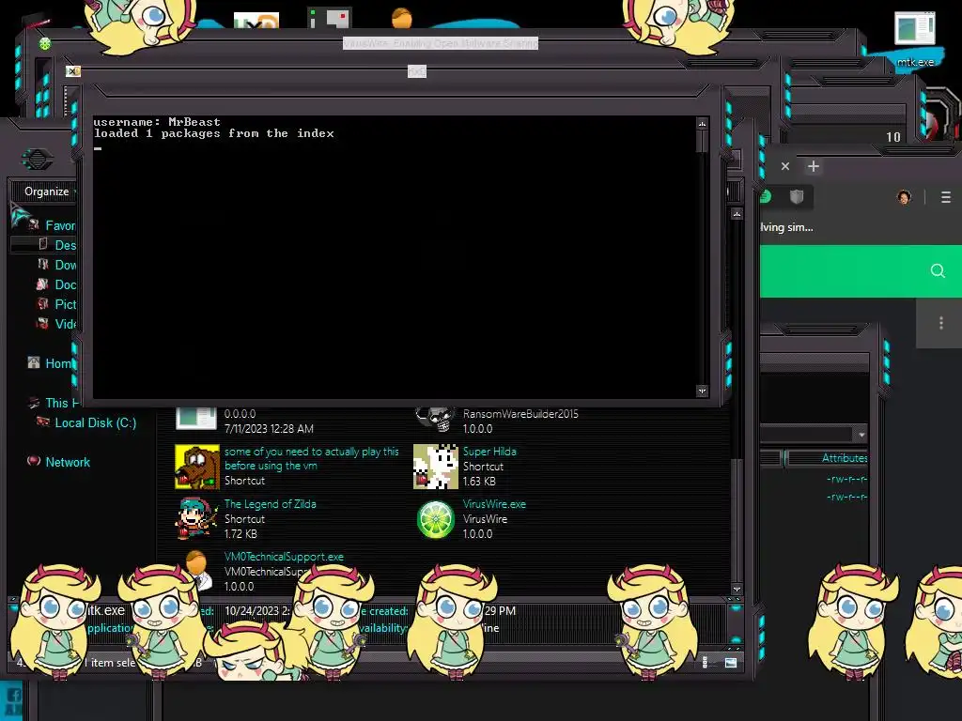Click the console scrollbar up arrow
Screen dimensions: 962x721
tap(702, 123)
